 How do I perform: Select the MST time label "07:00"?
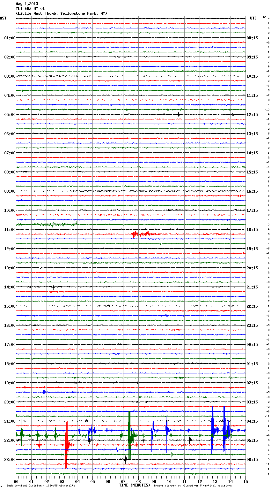(x=10, y=153)
